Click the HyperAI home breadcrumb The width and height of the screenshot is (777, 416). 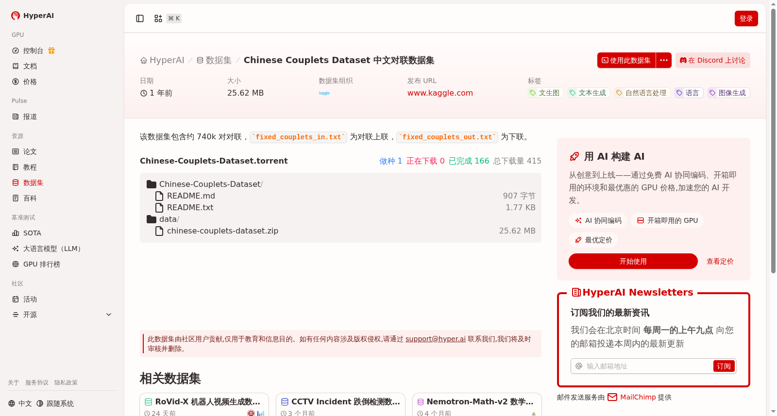click(x=162, y=60)
